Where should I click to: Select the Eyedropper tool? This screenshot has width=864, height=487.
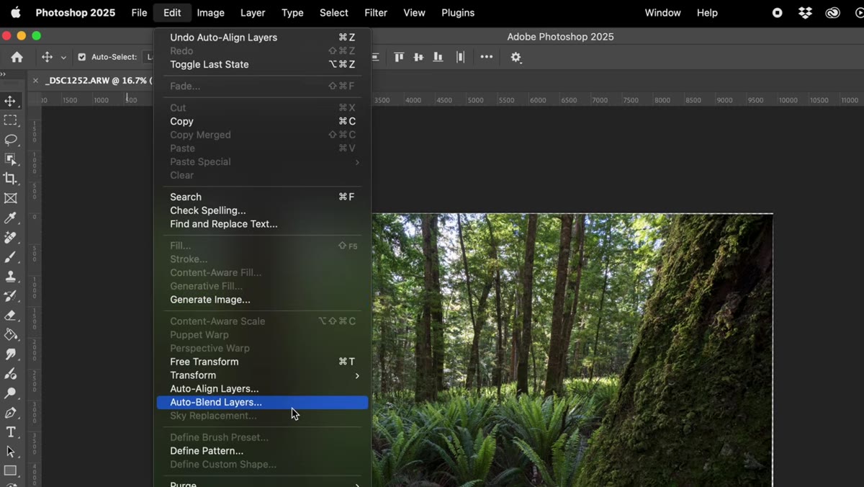point(10,218)
